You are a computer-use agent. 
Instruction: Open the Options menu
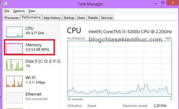coord(19,11)
